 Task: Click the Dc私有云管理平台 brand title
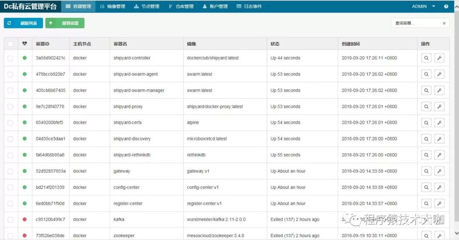30,6
